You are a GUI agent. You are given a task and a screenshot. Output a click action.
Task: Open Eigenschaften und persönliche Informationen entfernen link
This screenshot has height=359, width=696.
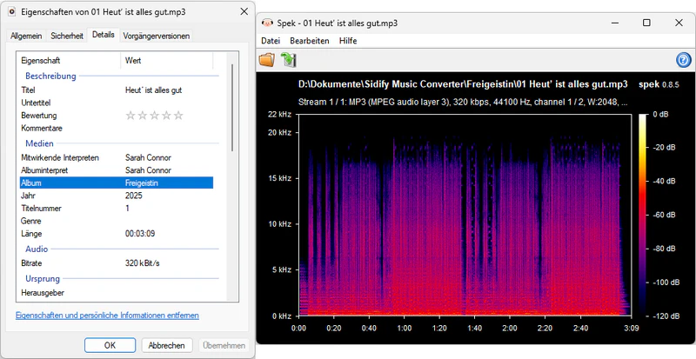click(x=107, y=316)
